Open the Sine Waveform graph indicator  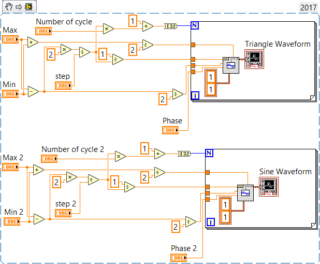[x=269, y=187]
